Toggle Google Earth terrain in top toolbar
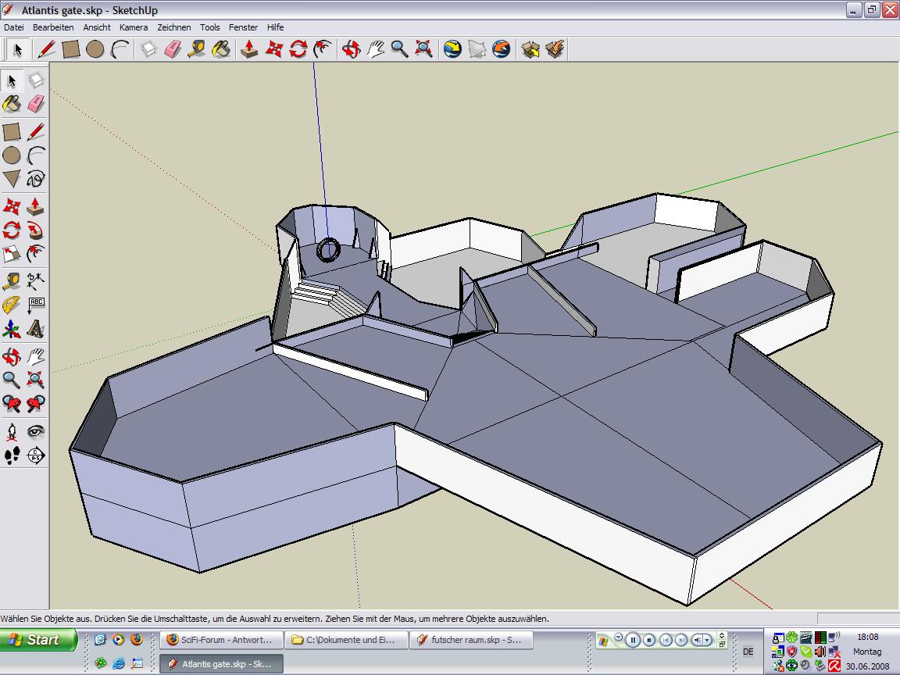Viewport: 900px width, 675px height. coord(477,49)
